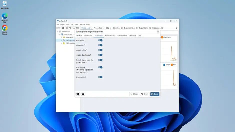This screenshot has width=235, height=132.
Task: Click the Query Tool toolbar icon
Action: click(63, 28)
